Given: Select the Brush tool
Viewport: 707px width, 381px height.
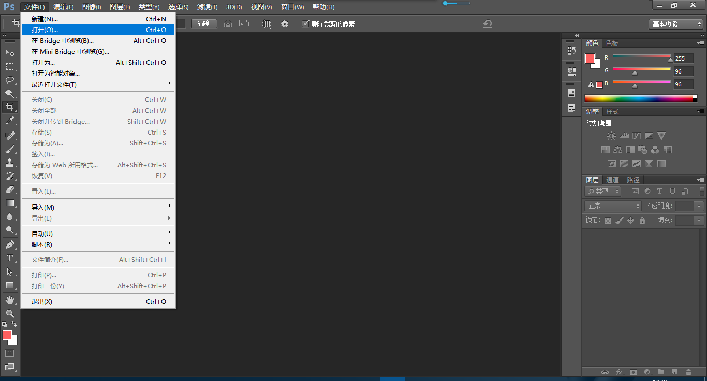Looking at the screenshot, I should pyautogui.click(x=10, y=149).
